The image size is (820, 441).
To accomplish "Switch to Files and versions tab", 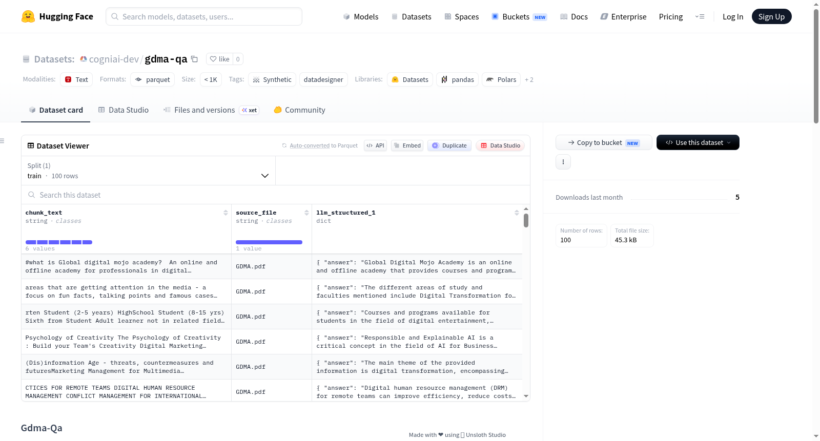I will (x=211, y=110).
